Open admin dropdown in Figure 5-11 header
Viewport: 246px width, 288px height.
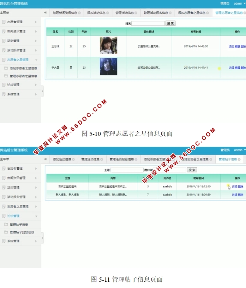point(240,150)
